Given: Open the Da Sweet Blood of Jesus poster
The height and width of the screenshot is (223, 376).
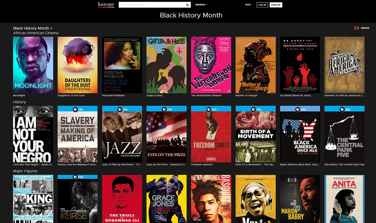Looking at the screenshot, I should click(300, 65).
